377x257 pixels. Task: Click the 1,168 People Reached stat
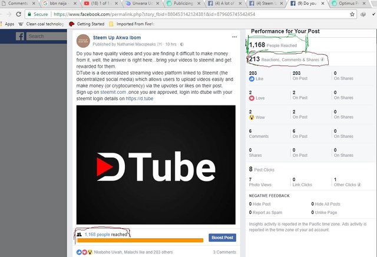(x=273, y=45)
